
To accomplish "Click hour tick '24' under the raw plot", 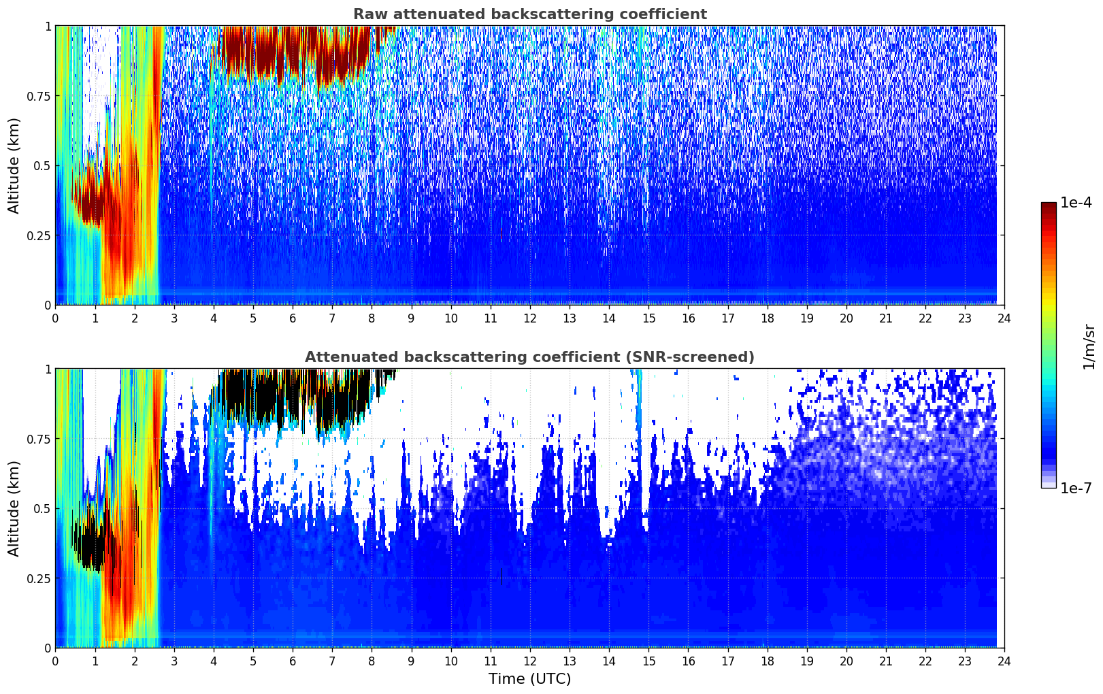I will click(1004, 318).
